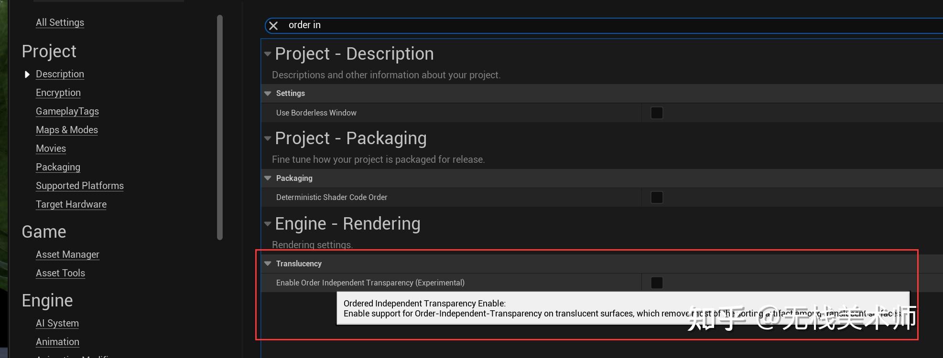Open All Settings link
This screenshot has width=943, height=358.
[60, 22]
